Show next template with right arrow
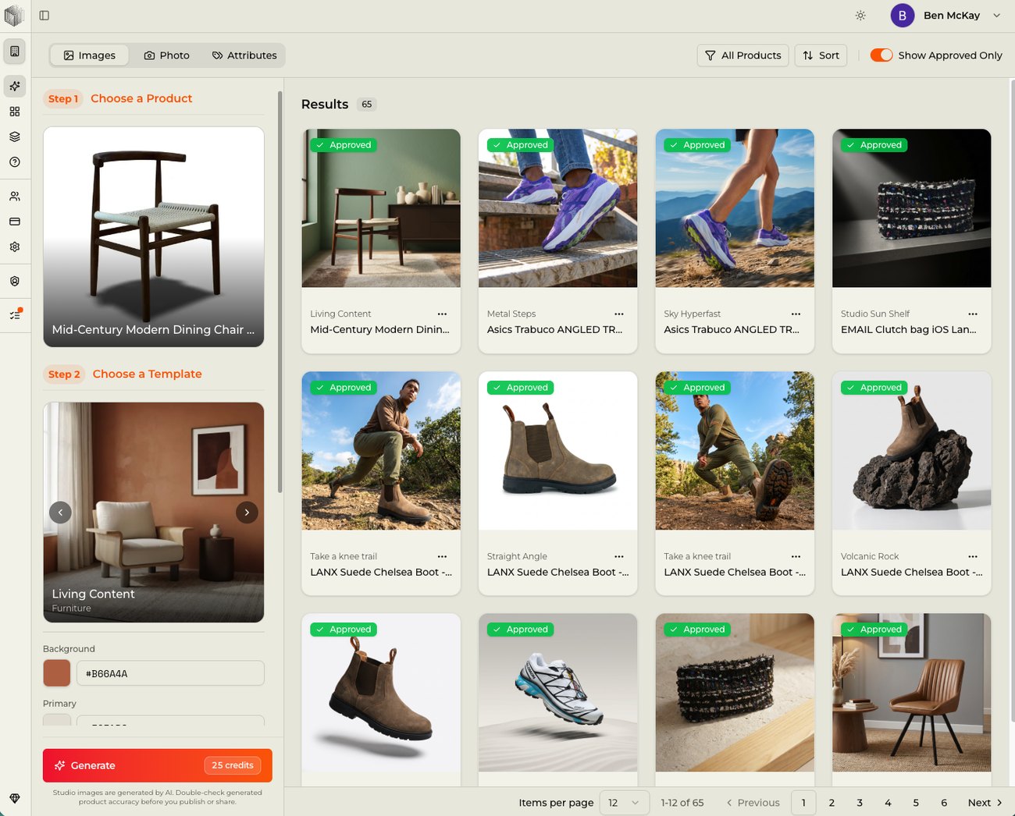Screen dimensions: 1015x816 tap(247, 513)
